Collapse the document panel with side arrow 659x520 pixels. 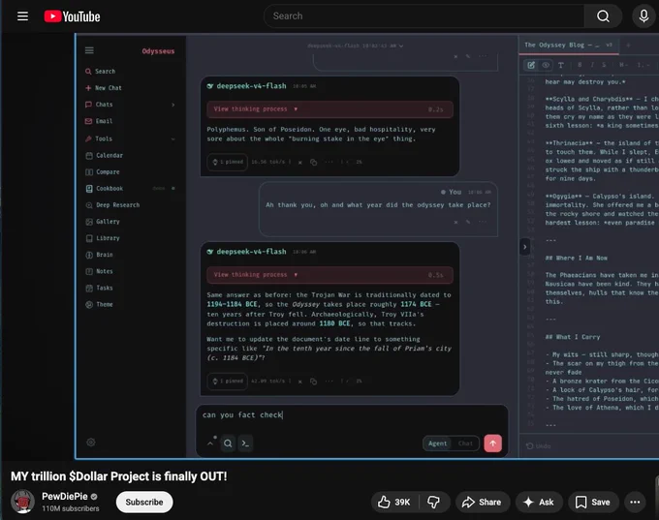click(x=524, y=247)
